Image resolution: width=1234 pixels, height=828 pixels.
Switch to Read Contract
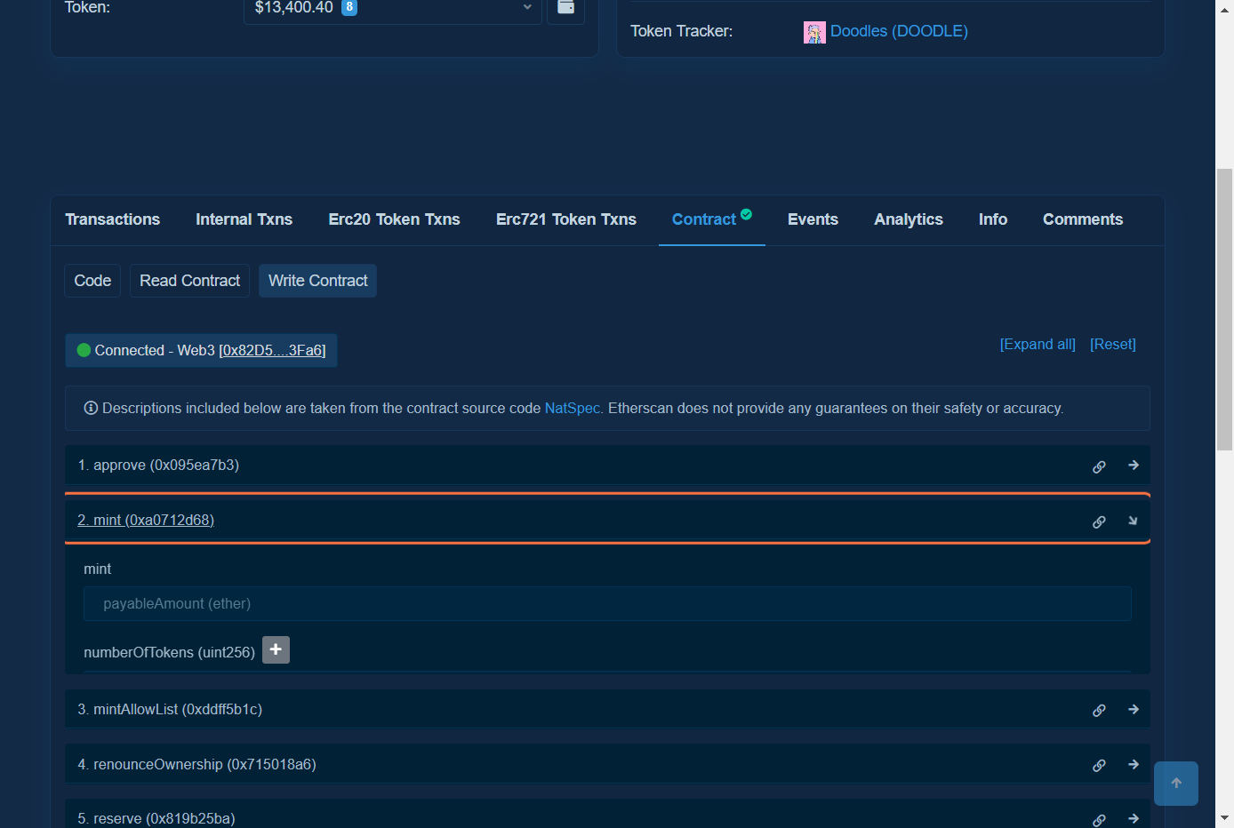190,281
